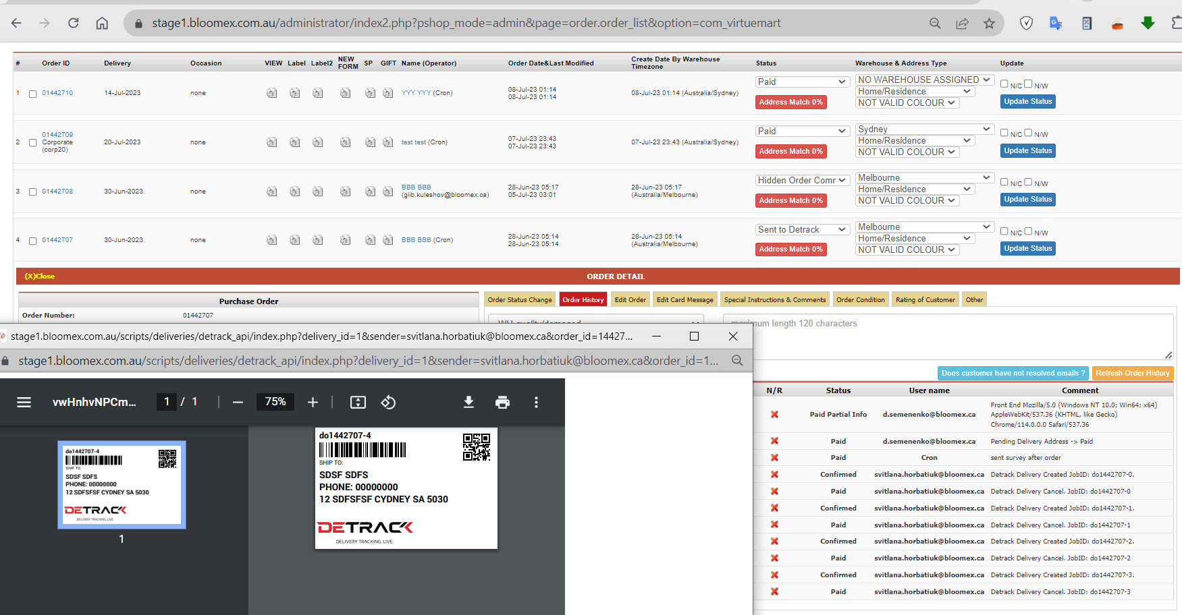Zoom in on the PDF viewer
The image size is (1182, 615).
point(313,402)
